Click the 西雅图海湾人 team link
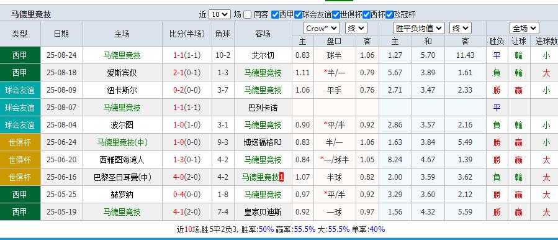558x240 pixels. coord(122,160)
